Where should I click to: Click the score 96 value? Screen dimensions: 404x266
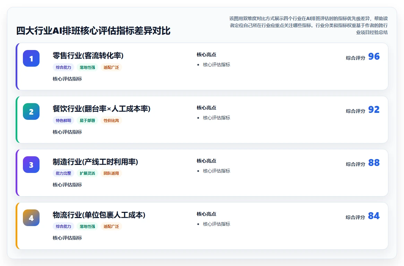pyautogui.click(x=374, y=57)
